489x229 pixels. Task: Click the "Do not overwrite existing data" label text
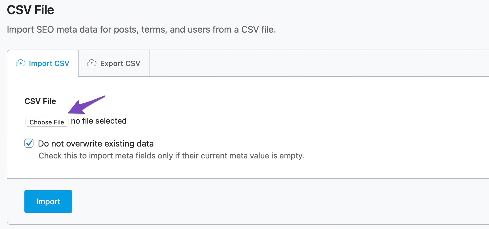[96, 144]
